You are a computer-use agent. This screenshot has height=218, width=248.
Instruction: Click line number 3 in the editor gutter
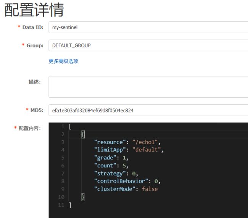[63, 142]
